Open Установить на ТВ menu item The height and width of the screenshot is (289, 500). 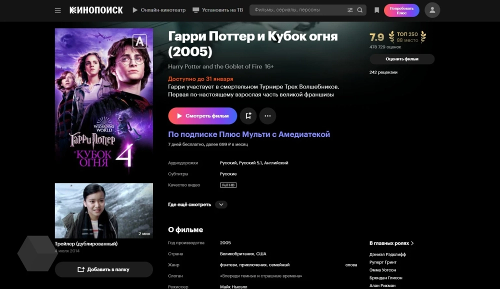[x=218, y=10]
